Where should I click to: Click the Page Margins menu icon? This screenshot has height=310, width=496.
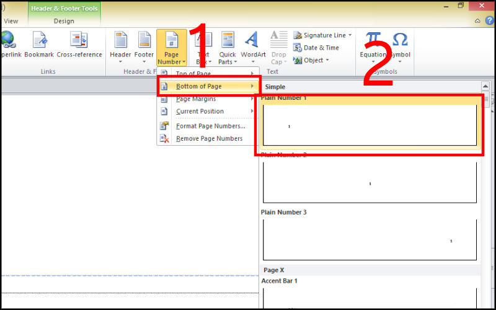(164, 99)
